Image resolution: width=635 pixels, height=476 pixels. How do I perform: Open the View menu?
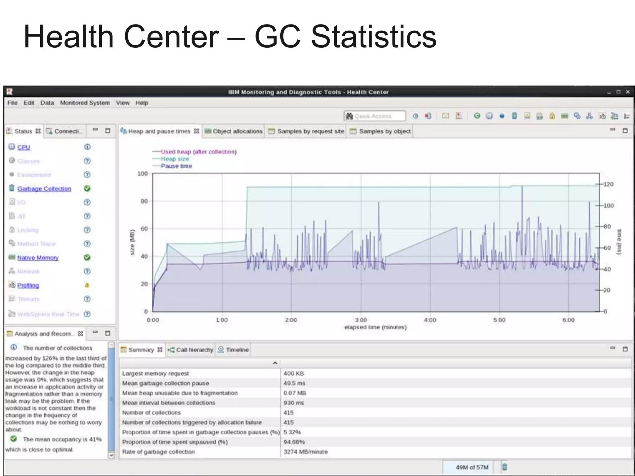tap(123, 103)
